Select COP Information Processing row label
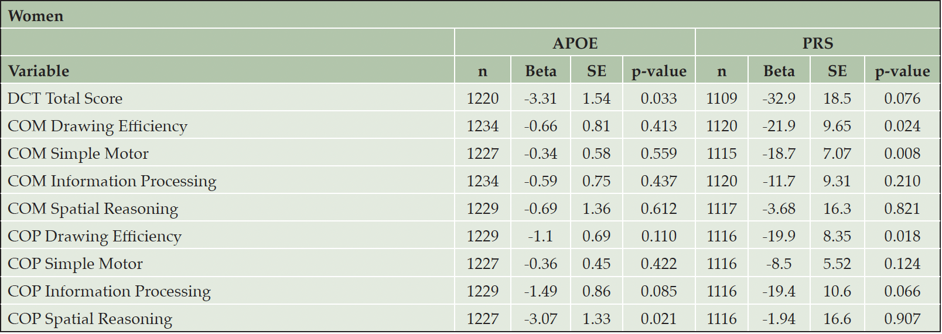The image size is (942, 334). (109, 292)
